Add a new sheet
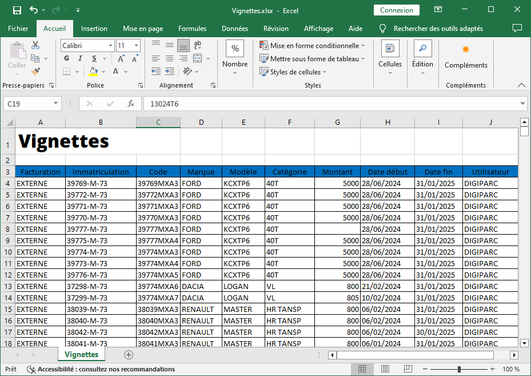Screen dimensions: 531x376 129,355
